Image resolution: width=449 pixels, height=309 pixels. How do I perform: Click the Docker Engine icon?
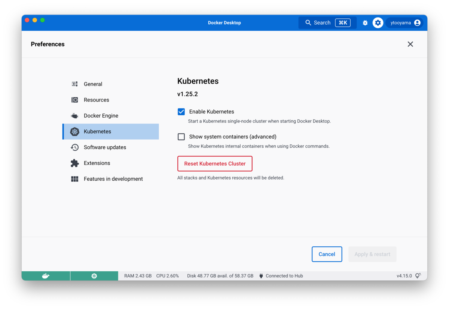(x=75, y=116)
